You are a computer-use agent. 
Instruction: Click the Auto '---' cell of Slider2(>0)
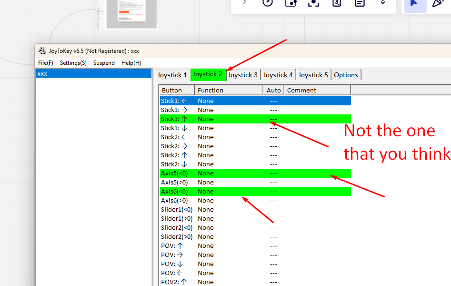(273, 237)
